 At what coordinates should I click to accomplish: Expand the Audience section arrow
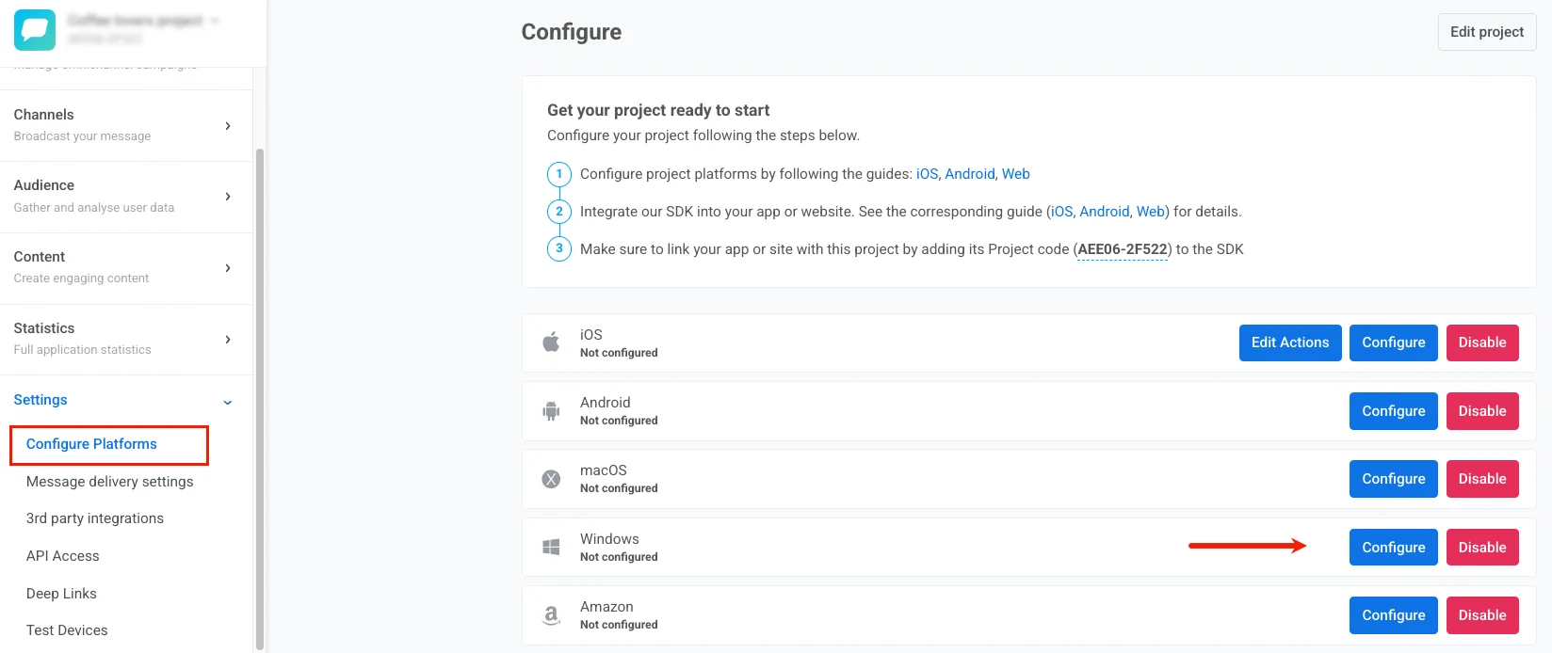click(x=228, y=197)
